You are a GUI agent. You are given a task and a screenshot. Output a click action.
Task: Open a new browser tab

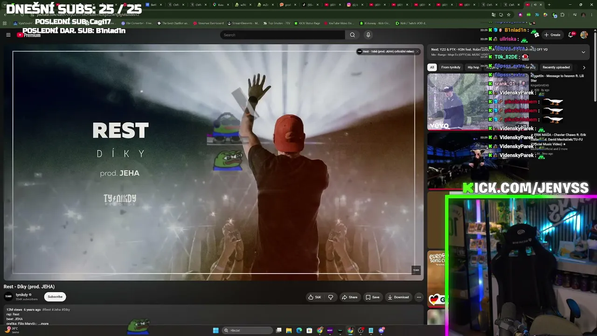click(x=549, y=5)
